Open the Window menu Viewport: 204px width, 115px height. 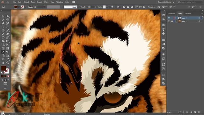pyautogui.click(x=60, y=2)
